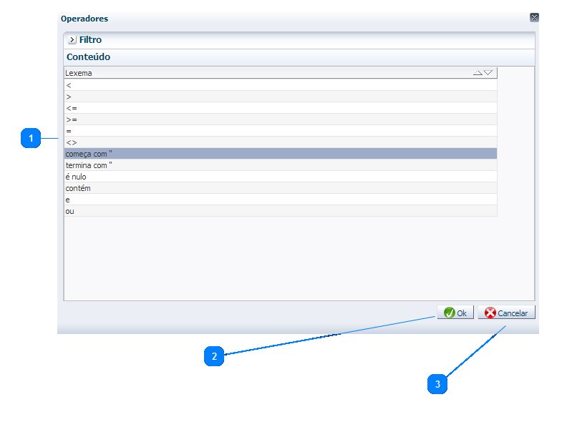Click the blue callout marker 1
Image resolution: width=562 pixels, height=422 pixels.
31,139
